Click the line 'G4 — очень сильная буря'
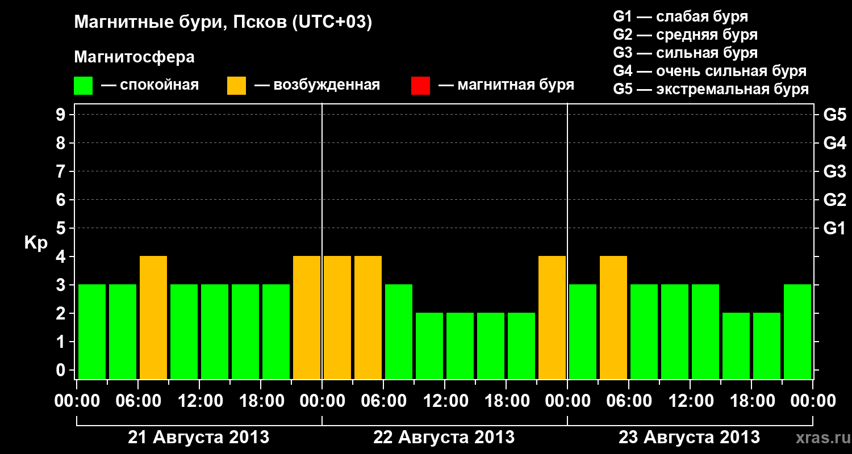Screen dimensions: 852x454 (x=709, y=71)
